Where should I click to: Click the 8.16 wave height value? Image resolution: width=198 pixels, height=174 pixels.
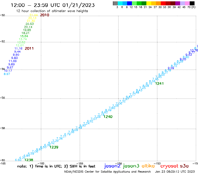149,84
